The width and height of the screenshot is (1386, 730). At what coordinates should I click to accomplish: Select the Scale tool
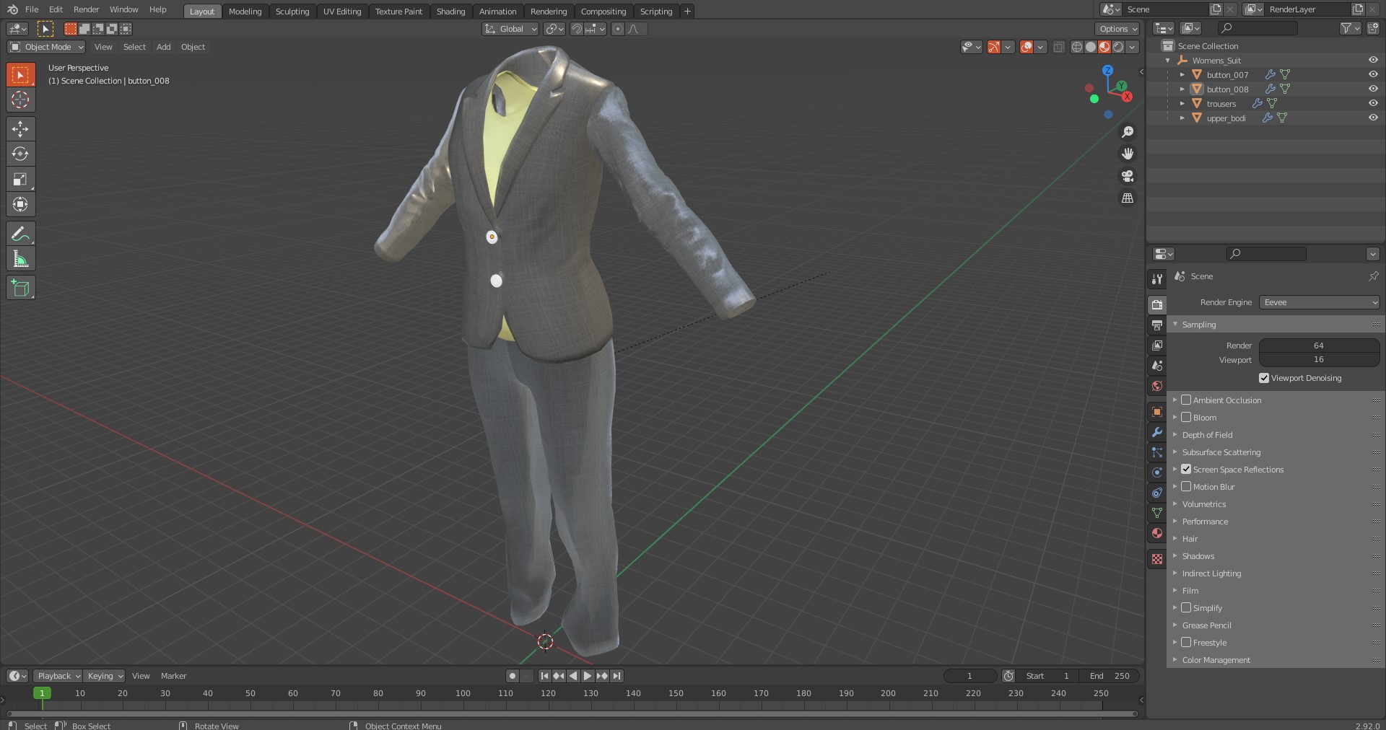[20, 179]
